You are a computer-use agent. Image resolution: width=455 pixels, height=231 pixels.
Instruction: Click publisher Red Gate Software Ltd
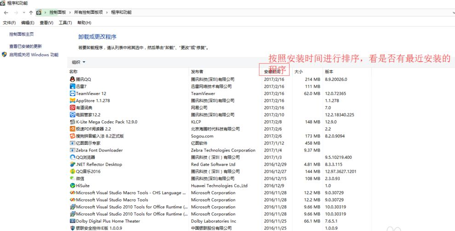click(x=213, y=164)
